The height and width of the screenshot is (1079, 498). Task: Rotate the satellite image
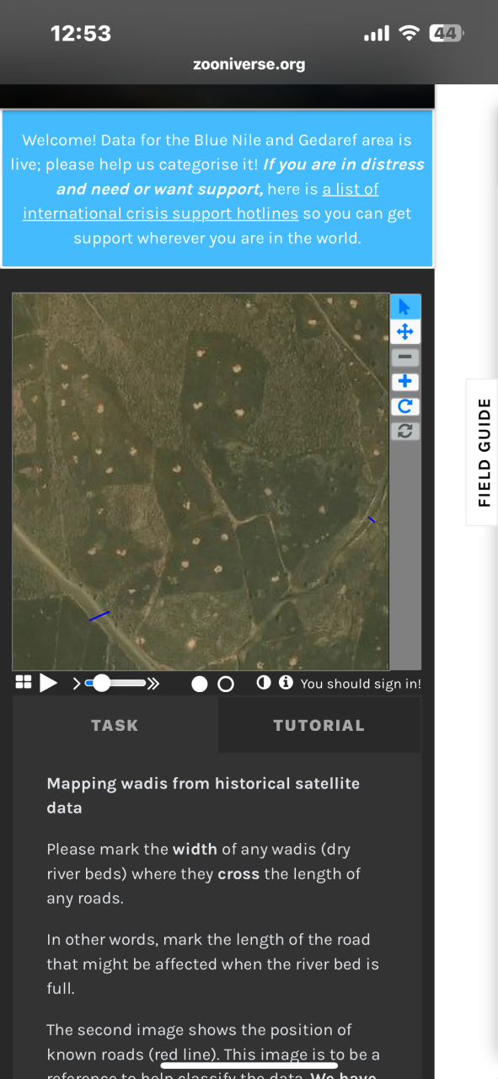point(405,406)
